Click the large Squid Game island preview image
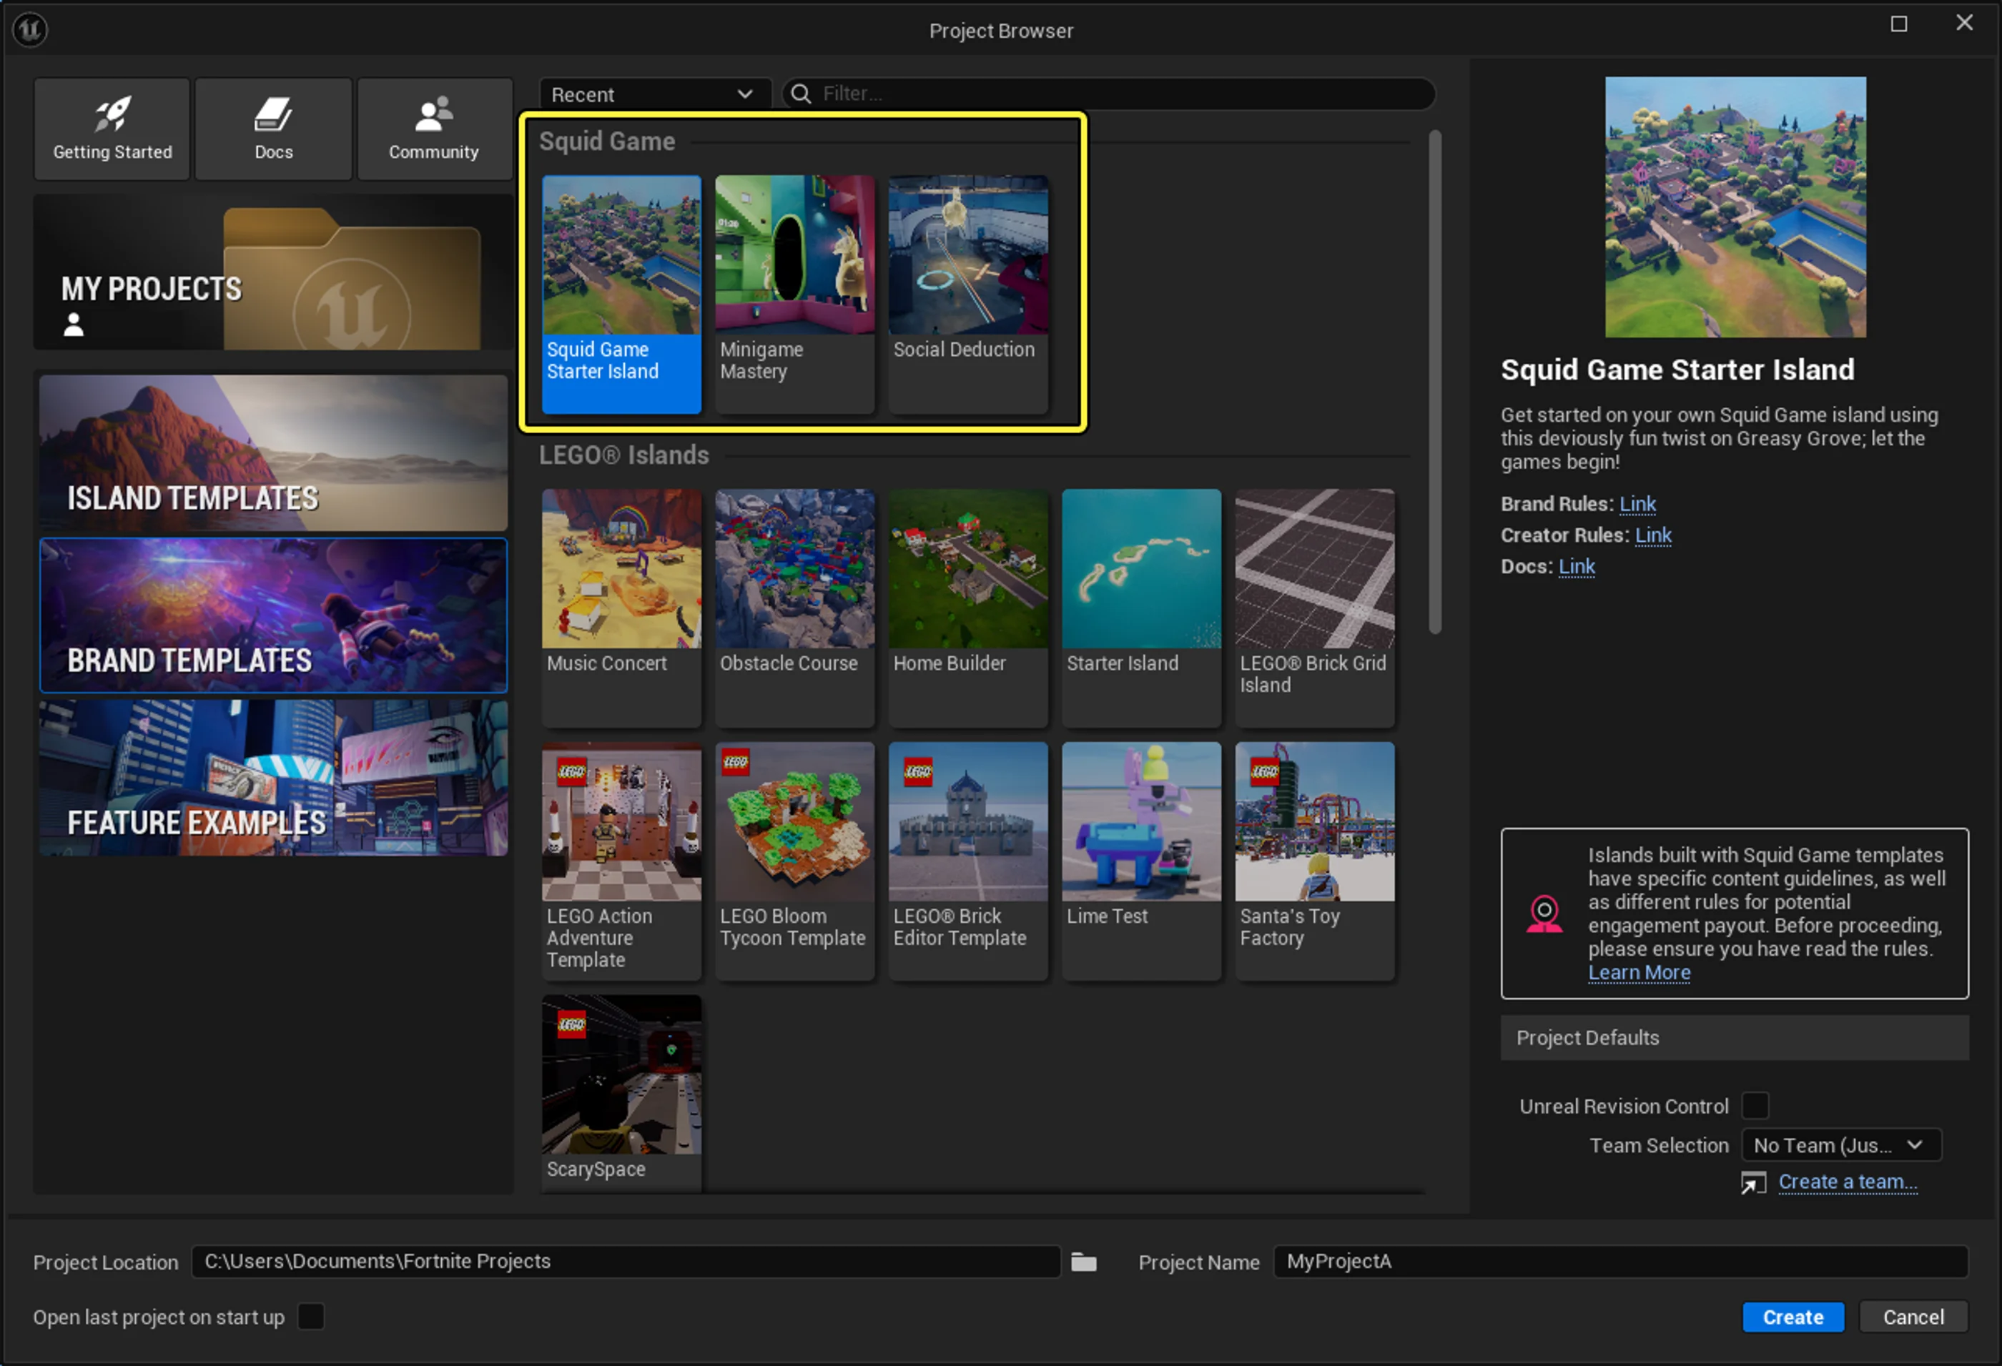 click(x=1735, y=207)
